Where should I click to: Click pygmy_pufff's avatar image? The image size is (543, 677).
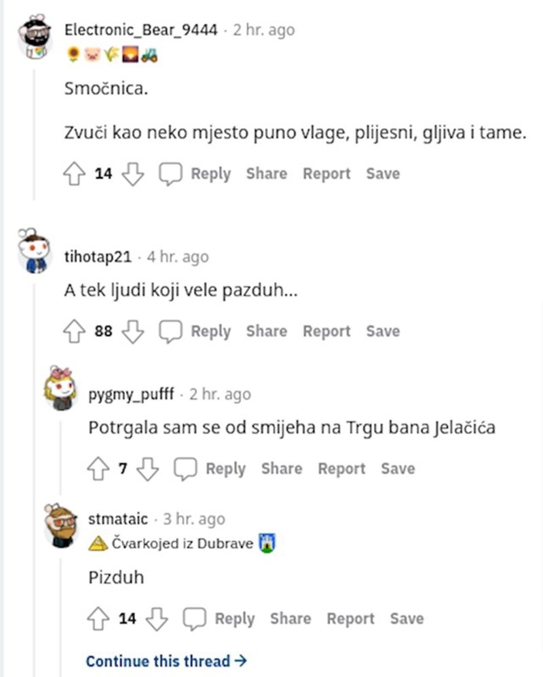click(x=60, y=388)
